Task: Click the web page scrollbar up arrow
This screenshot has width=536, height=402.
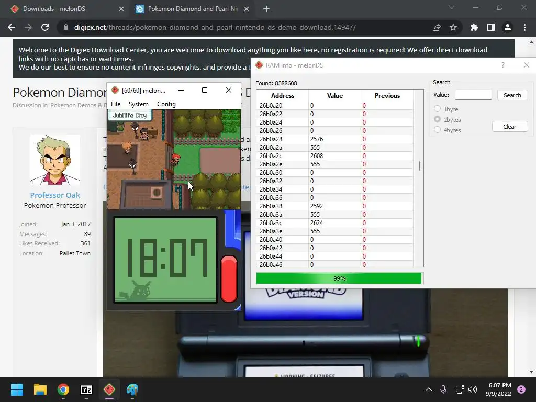Action: pyautogui.click(x=531, y=42)
